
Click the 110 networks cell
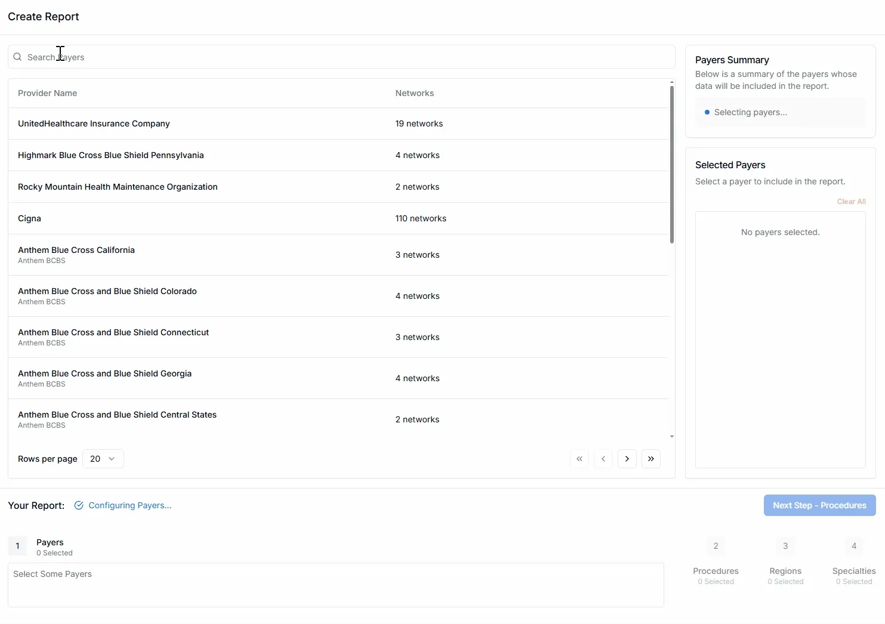click(421, 218)
